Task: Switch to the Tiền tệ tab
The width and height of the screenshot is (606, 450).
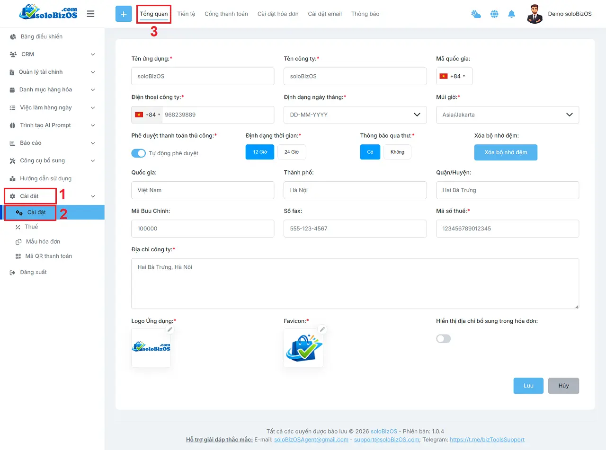Action: click(186, 14)
